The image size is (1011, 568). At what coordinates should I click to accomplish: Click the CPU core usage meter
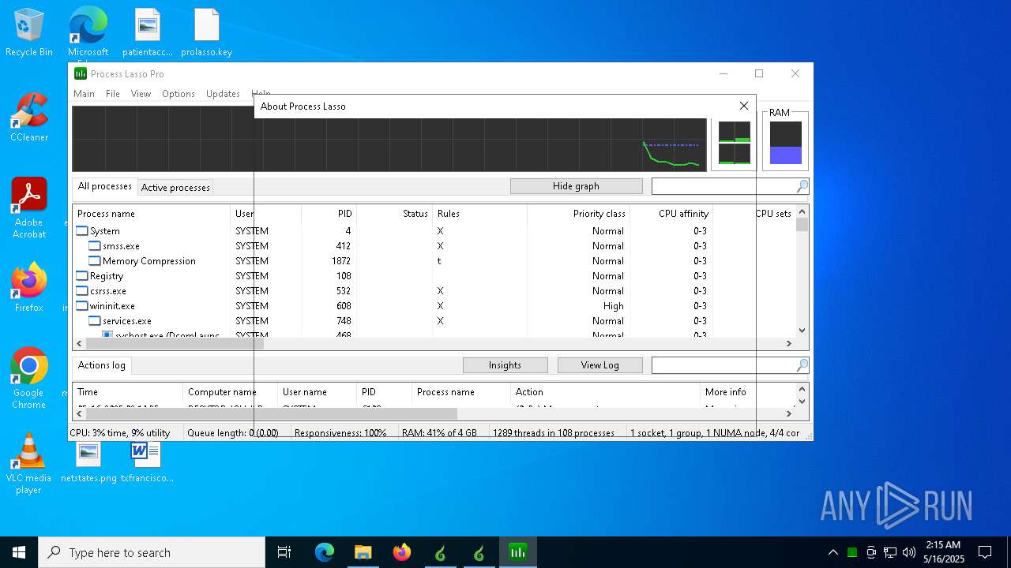coord(734,143)
